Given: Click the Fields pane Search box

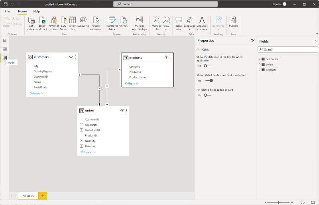Looking at the screenshot, I should (287, 49).
